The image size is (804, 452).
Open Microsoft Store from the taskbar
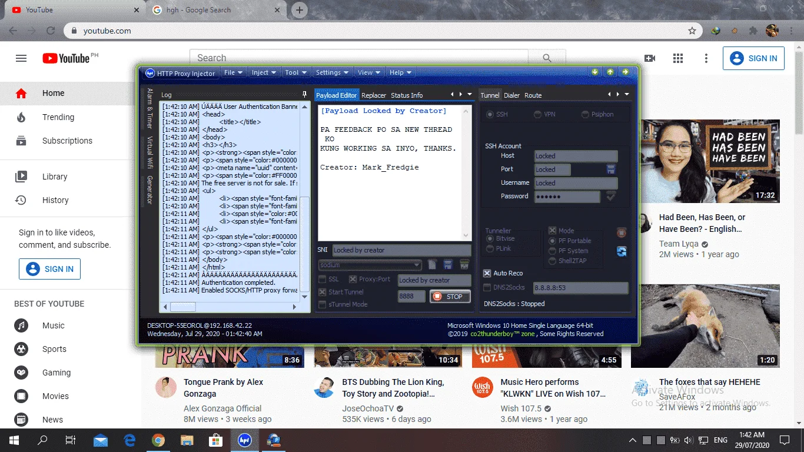[215, 440]
